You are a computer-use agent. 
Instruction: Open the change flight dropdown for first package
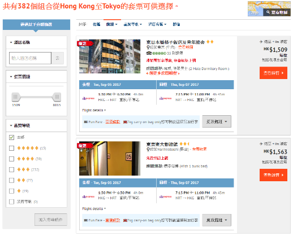pos(217,121)
